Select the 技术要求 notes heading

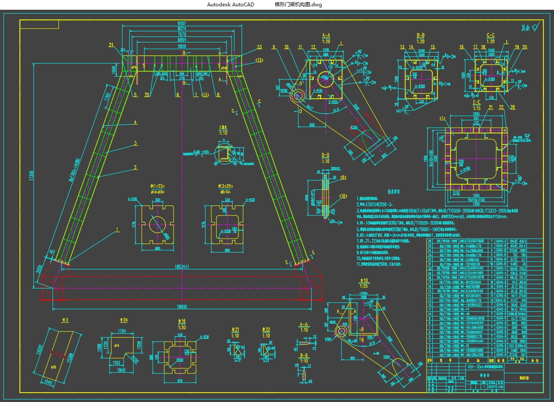click(394, 191)
